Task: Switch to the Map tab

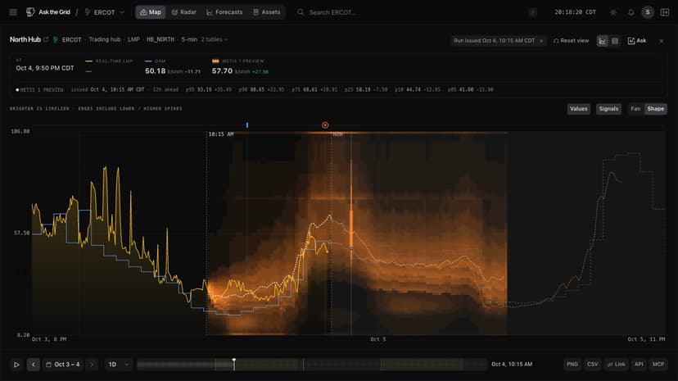Action: click(151, 12)
